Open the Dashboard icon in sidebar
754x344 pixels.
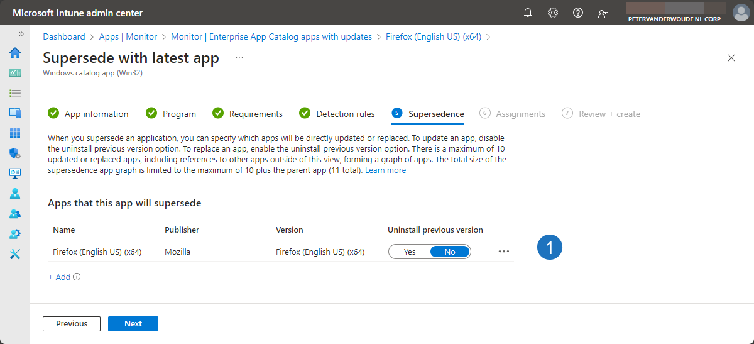coord(15,73)
